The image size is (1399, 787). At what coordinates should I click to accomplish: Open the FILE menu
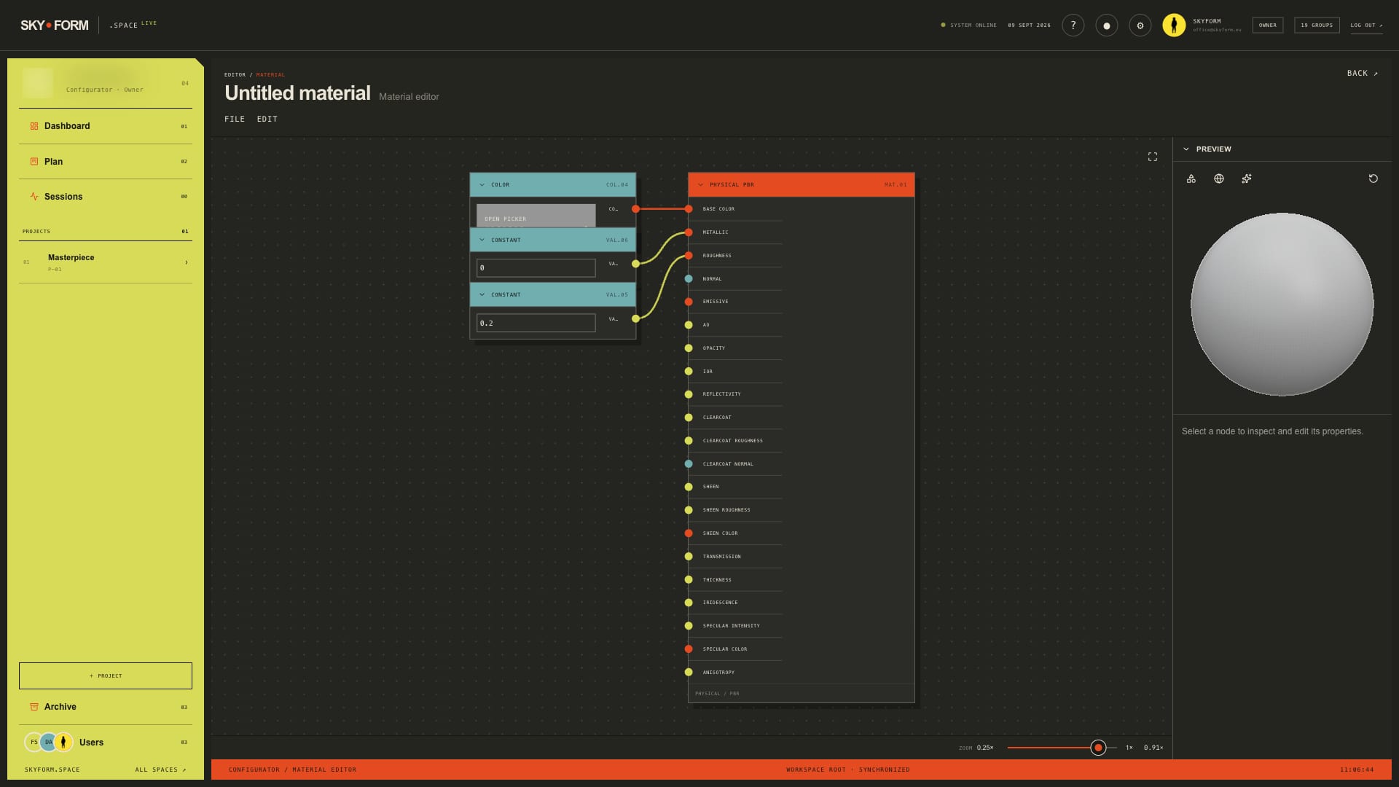point(235,119)
